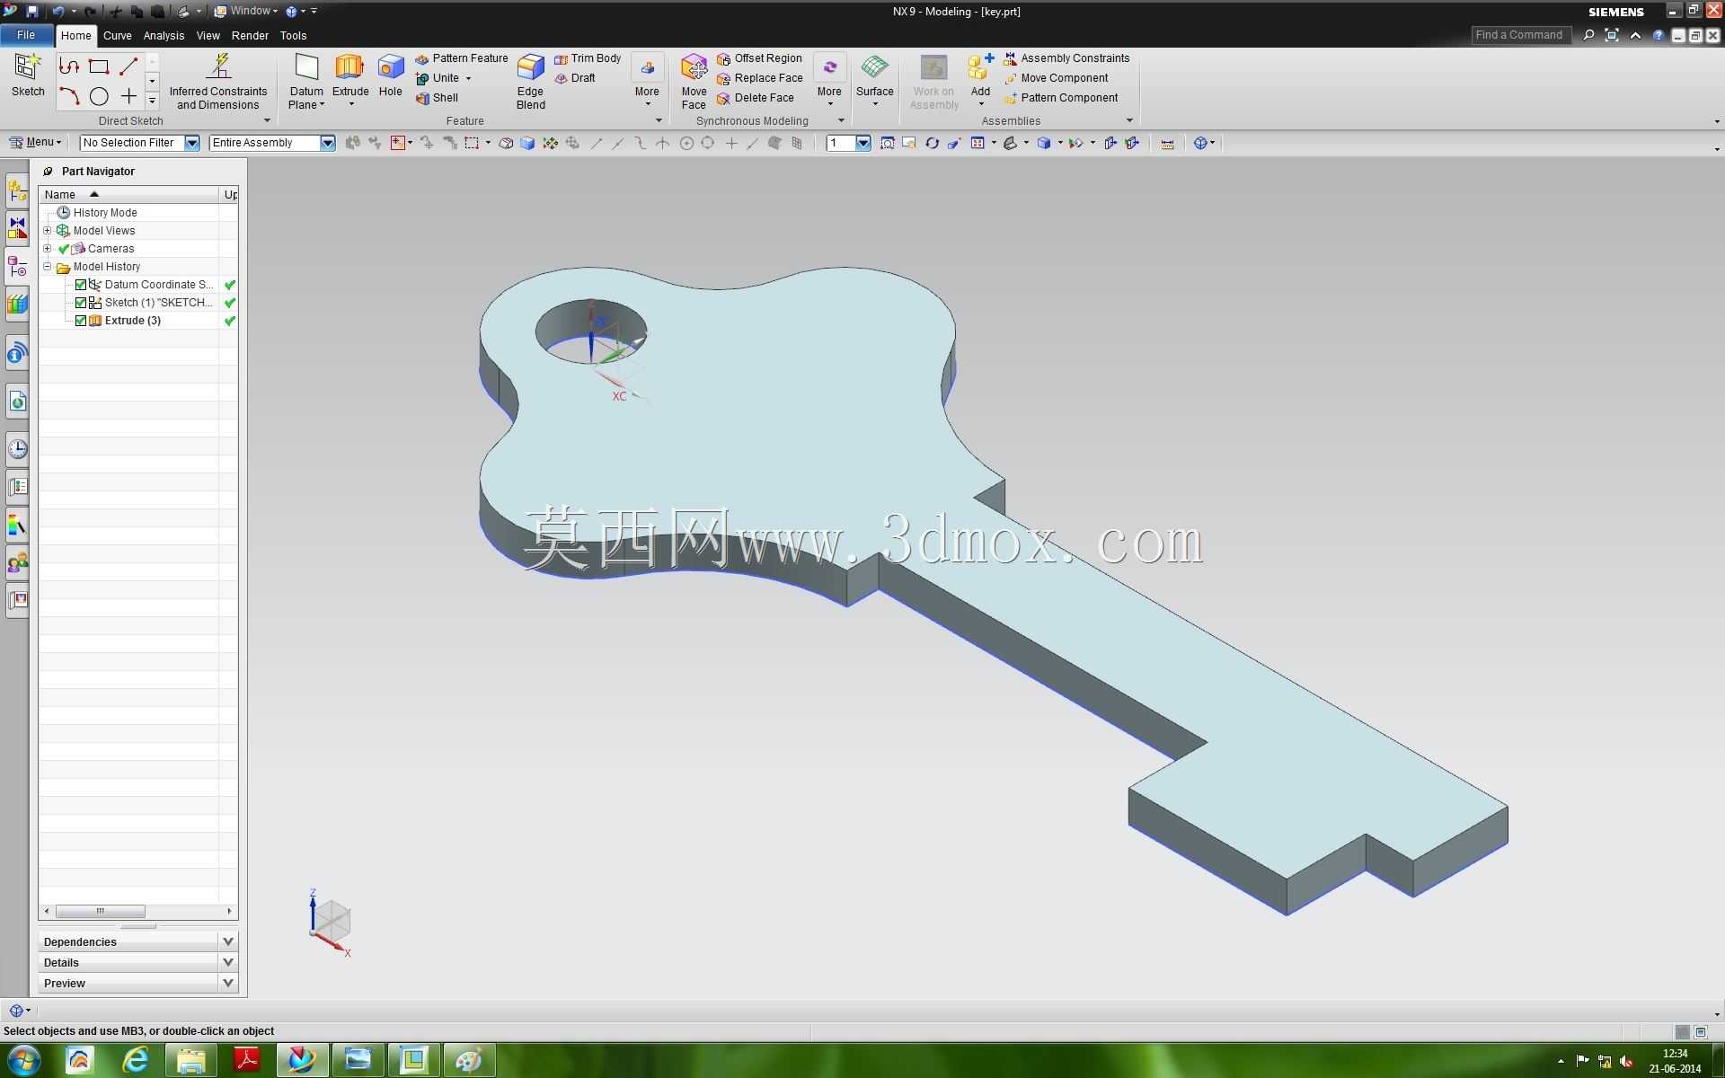Switch to the Analysis tab
This screenshot has width=1725, height=1078.
164,36
